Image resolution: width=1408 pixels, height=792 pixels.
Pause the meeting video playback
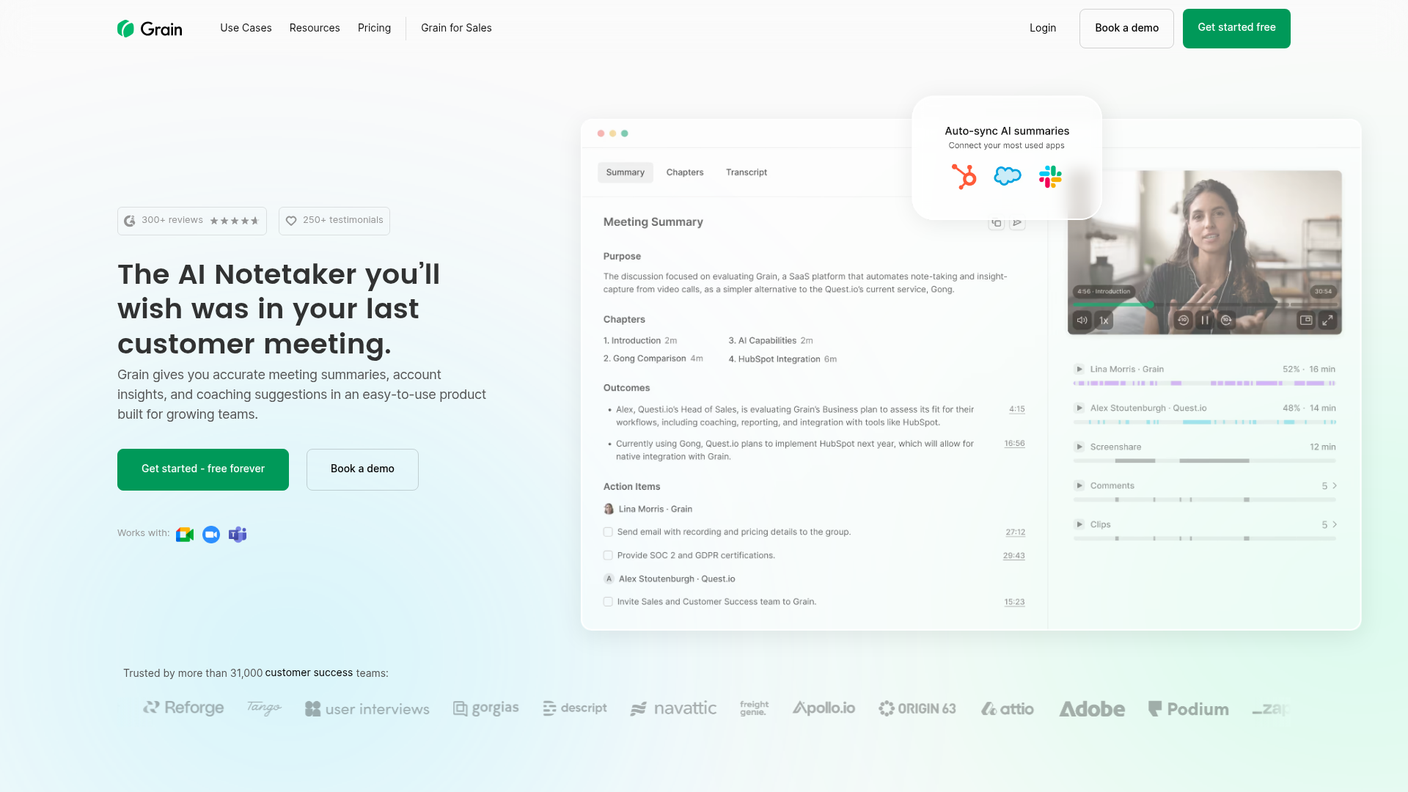pos(1205,320)
